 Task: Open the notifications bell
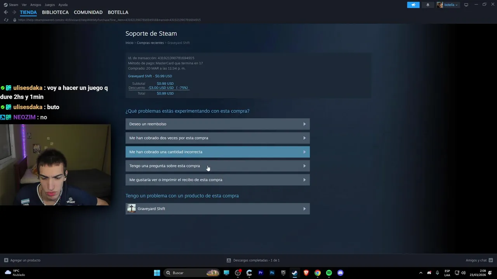[428, 5]
